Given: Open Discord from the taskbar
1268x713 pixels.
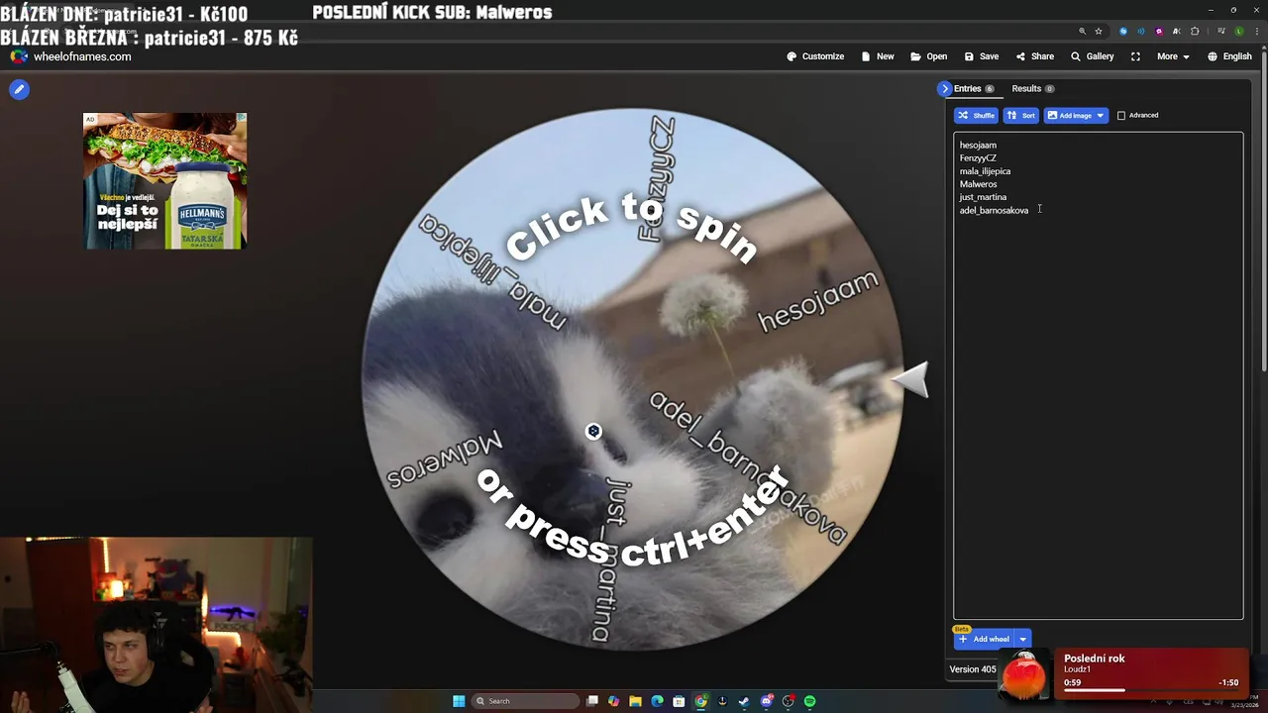Looking at the screenshot, I should click(767, 701).
